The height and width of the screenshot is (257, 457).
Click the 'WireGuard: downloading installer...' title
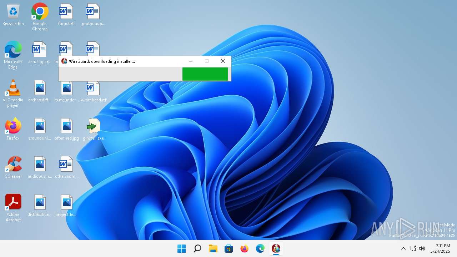click(x=102, y=61)
